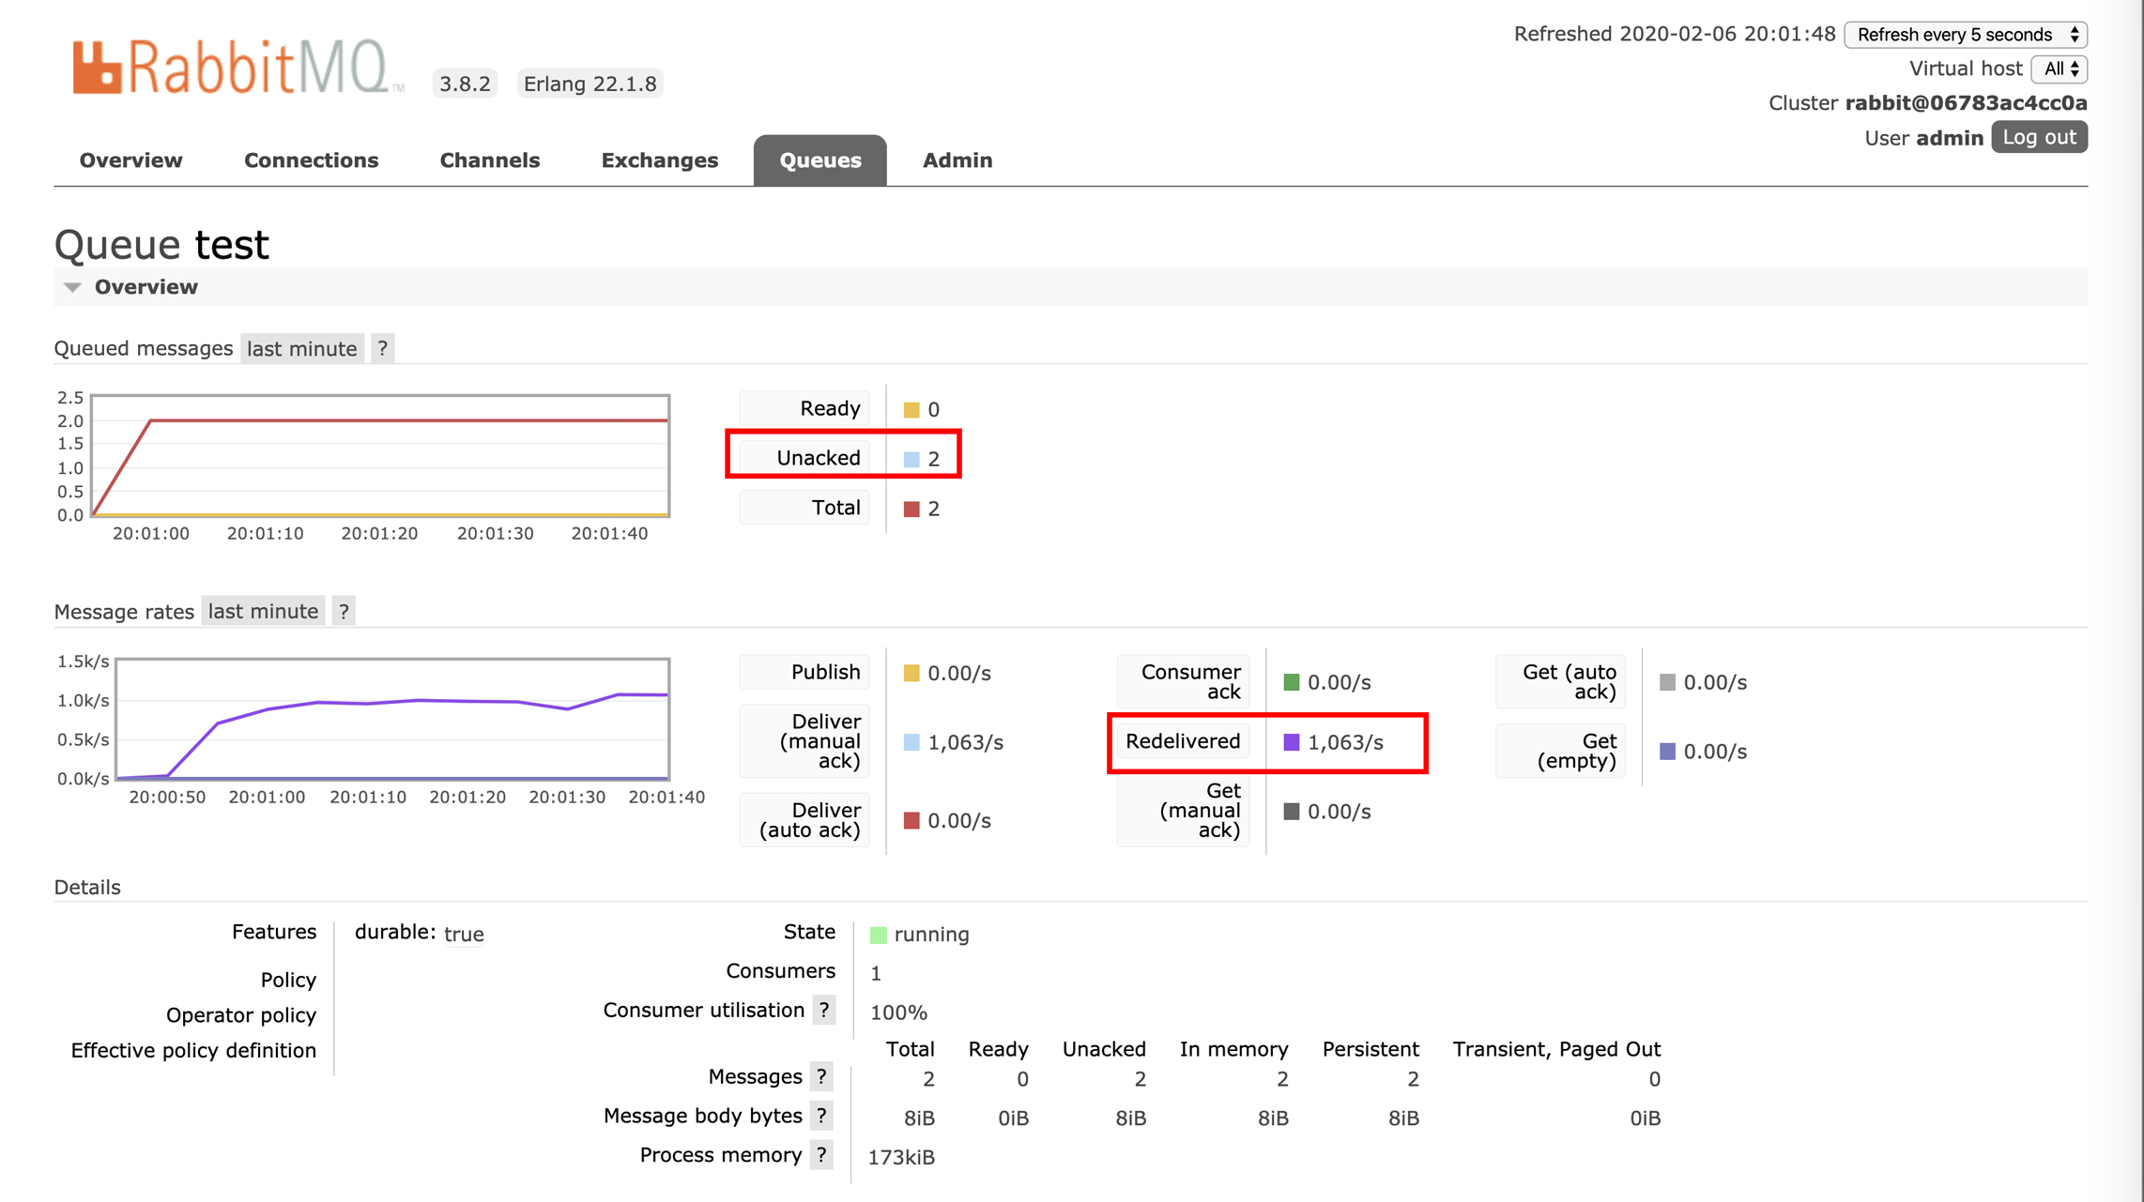Click the purple Redelivered color swatch
2144x1202 pixels.
[1292, 742]
